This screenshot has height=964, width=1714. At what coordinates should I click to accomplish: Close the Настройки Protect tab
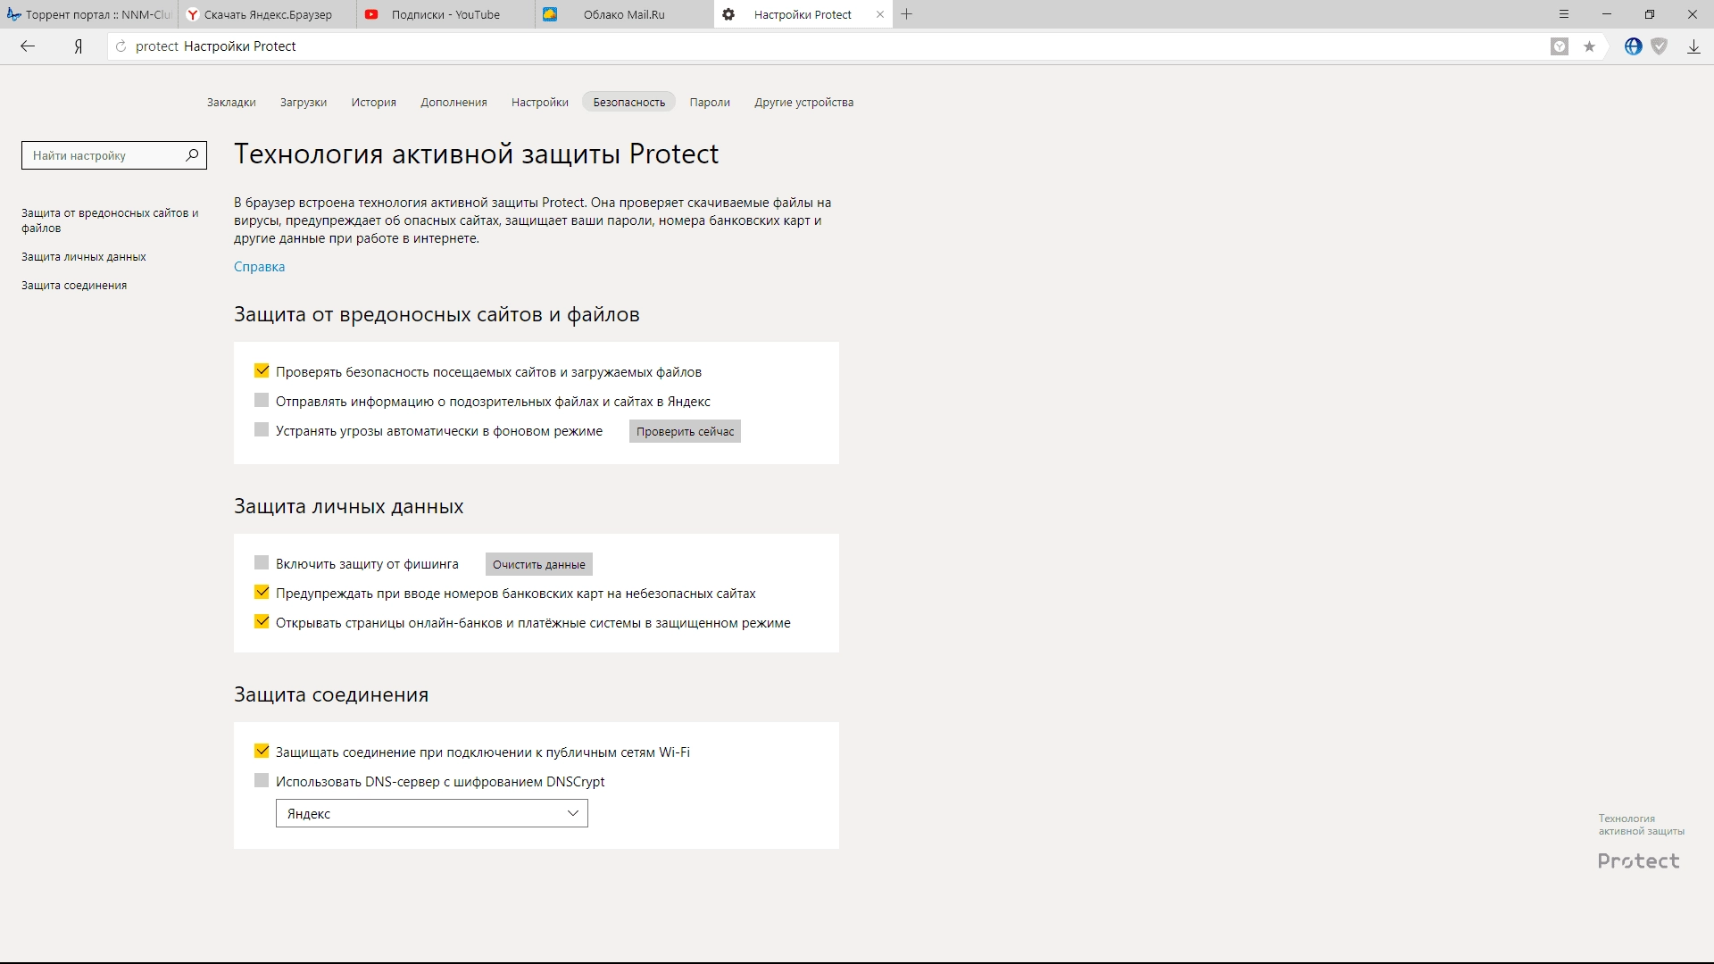[x=880, y=14]
